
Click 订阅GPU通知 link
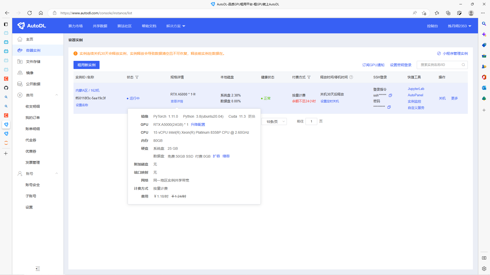coord(373,65)
